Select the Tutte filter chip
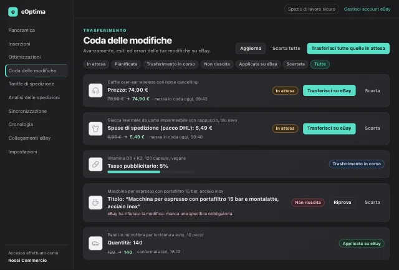The height and width of the screenshot is (270, 399). click(x=320, y=64)
